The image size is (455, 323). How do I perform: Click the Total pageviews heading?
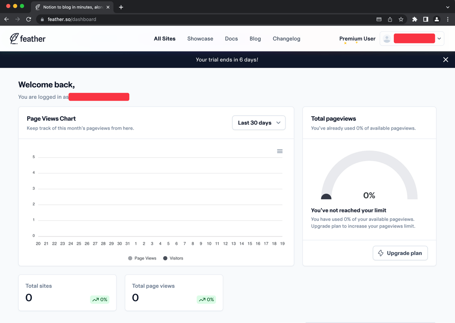pyautogui.click(x=333, y=119)
